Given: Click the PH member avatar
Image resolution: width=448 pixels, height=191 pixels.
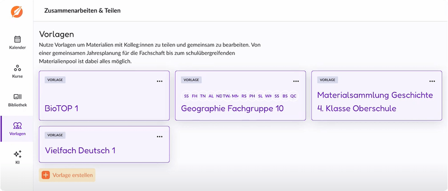Looking at the screenshot, I should point(252,96).
